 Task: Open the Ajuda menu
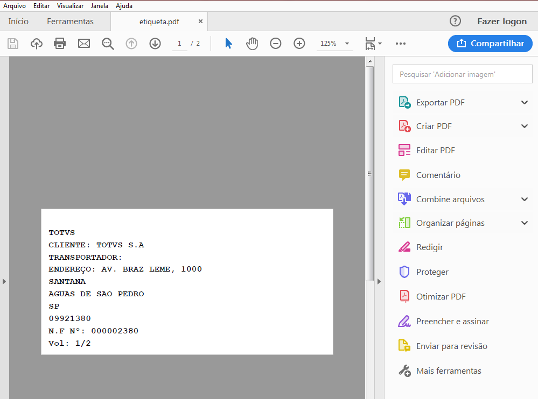click(x=124, y=6)
